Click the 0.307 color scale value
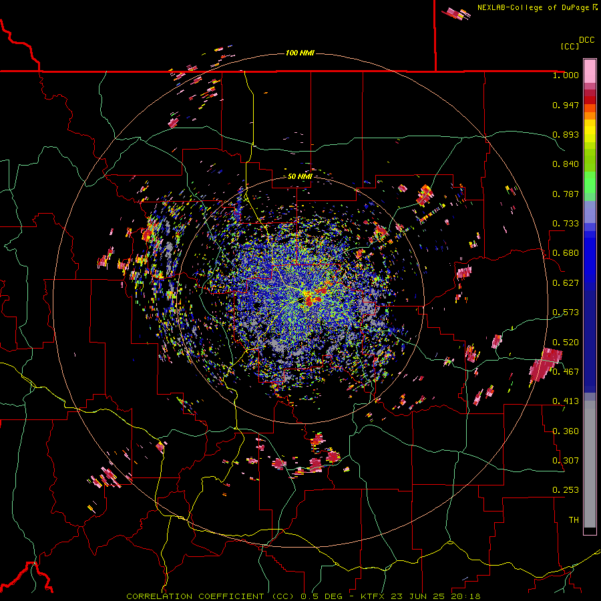The image size is (601, 601). [566, 461]
